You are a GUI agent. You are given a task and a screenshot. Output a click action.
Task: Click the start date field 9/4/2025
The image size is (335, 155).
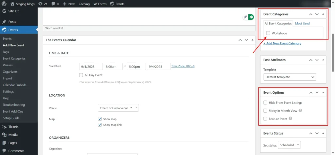pyautogui.click(x=91, y=67)
